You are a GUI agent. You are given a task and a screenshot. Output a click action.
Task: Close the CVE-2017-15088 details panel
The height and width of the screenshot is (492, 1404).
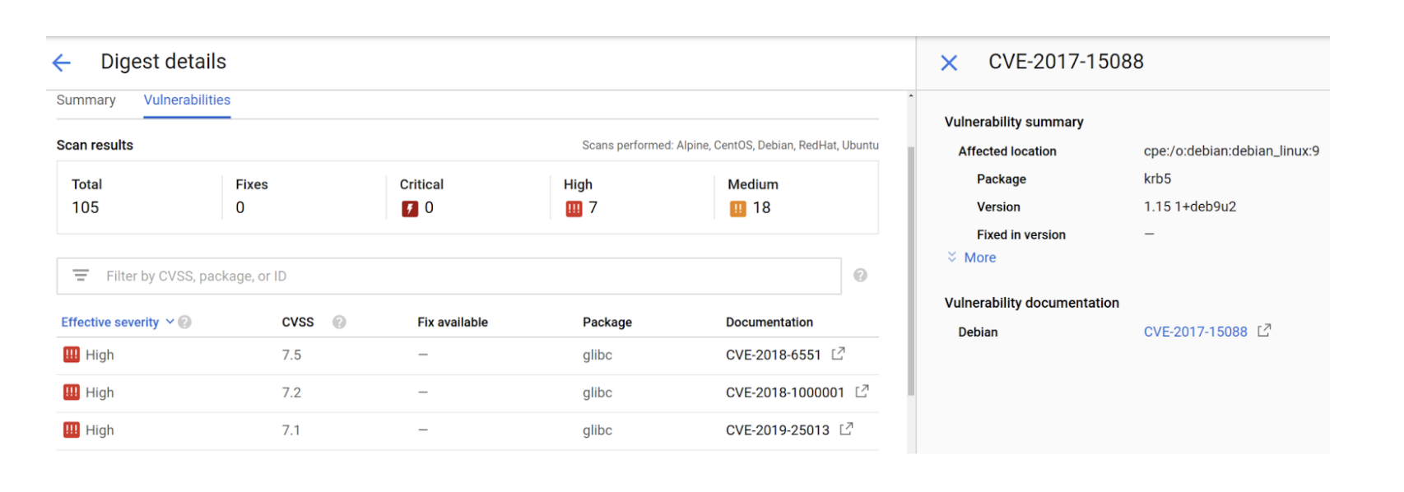[949, 63]
